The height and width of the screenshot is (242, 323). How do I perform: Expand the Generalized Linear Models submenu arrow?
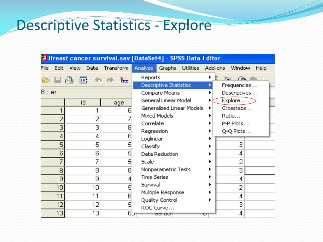pyautogui.click(x=210, y=108)
